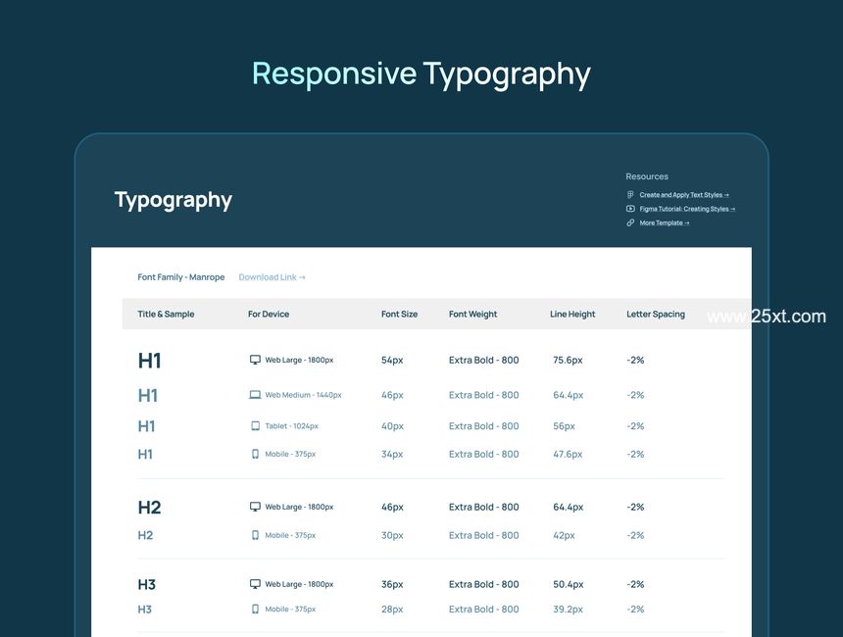The height and width of the screenshot is (637, 843).
Task: Click the Responsive Typography main heading
Action: coord(421,74)
